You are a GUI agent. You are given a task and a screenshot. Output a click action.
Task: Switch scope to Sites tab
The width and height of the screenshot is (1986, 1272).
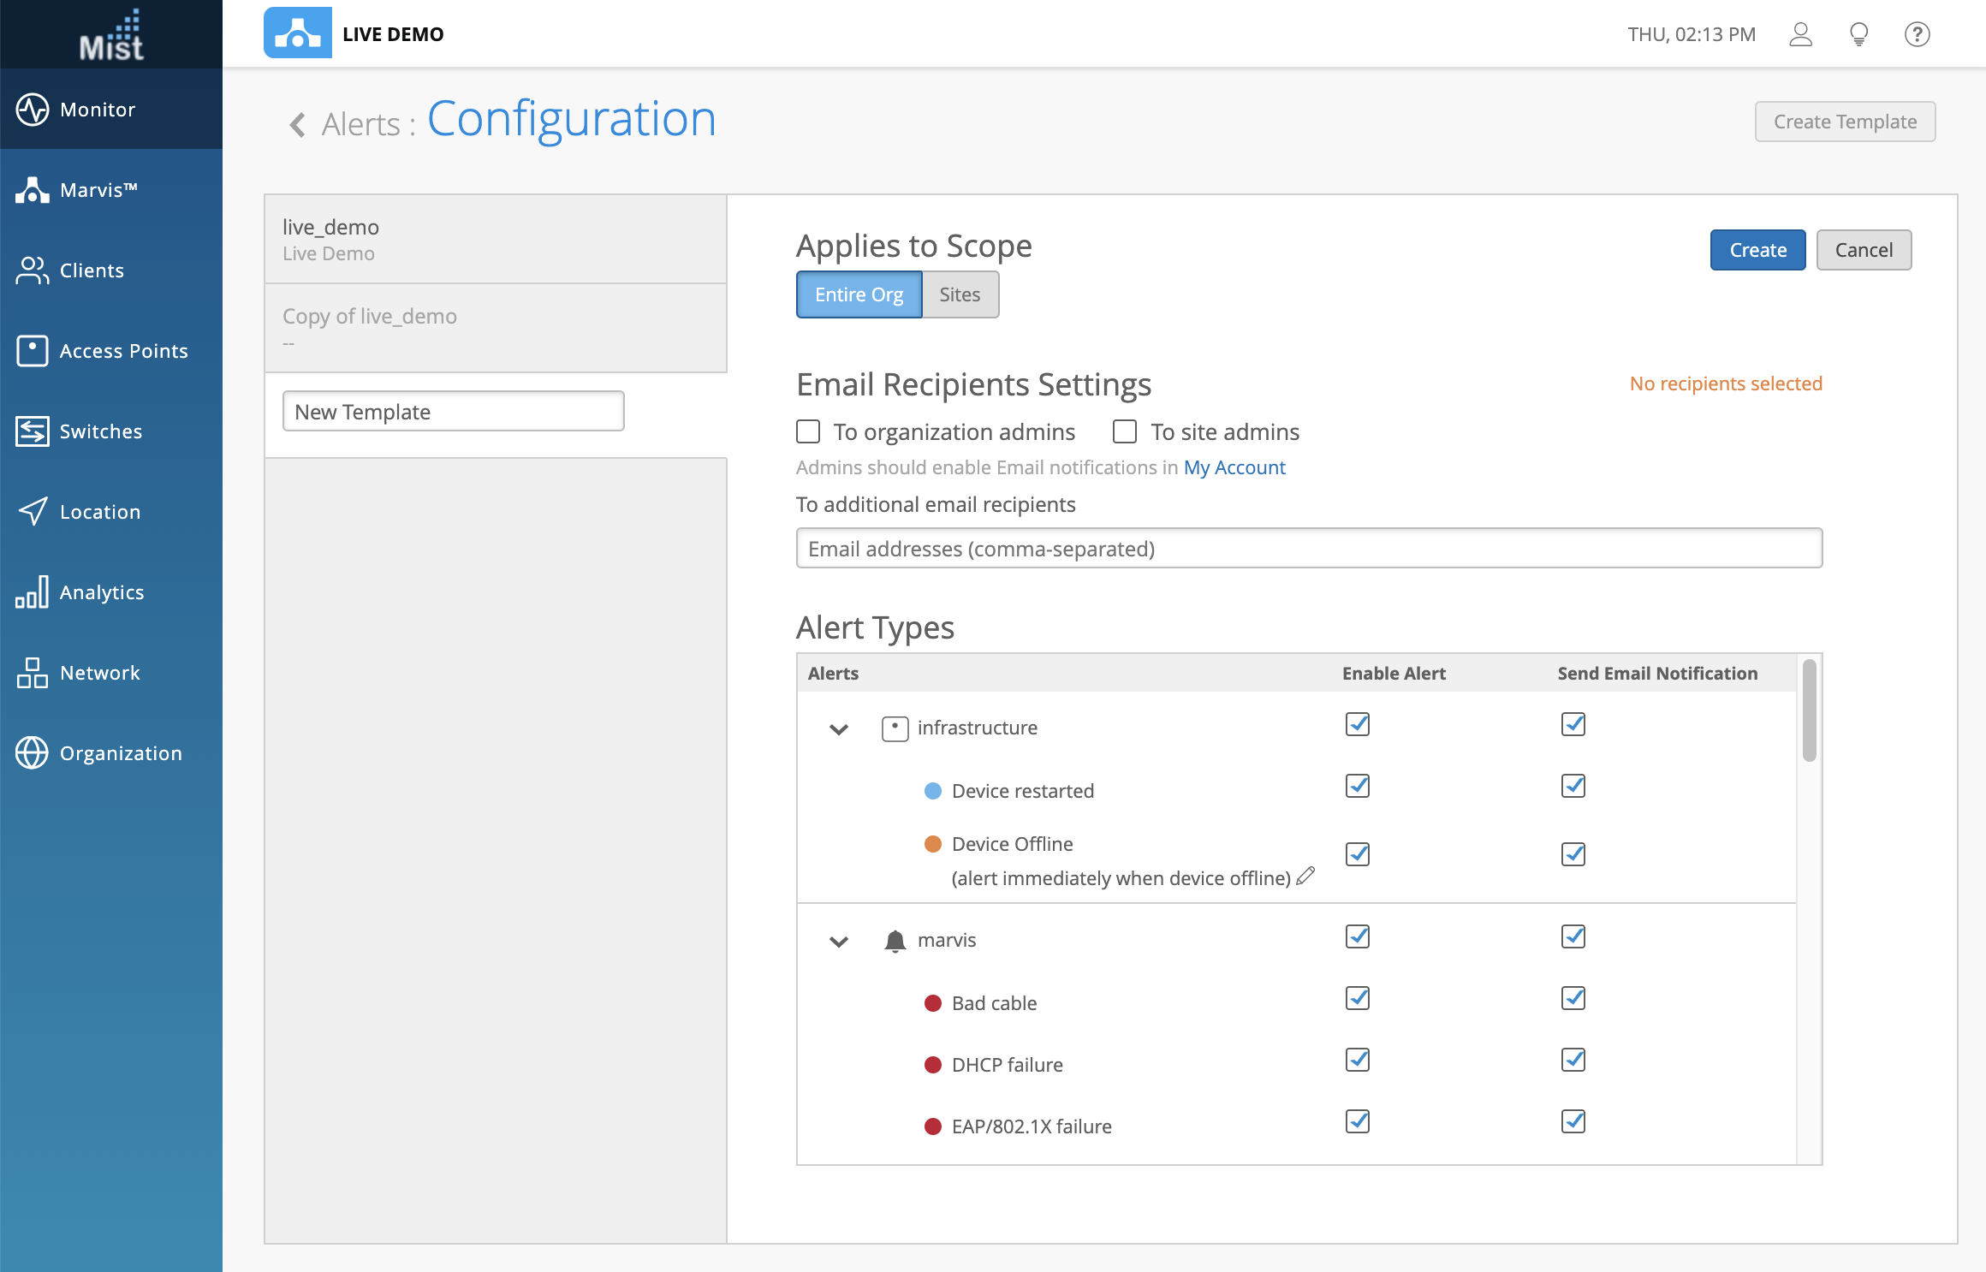(960, 294)
